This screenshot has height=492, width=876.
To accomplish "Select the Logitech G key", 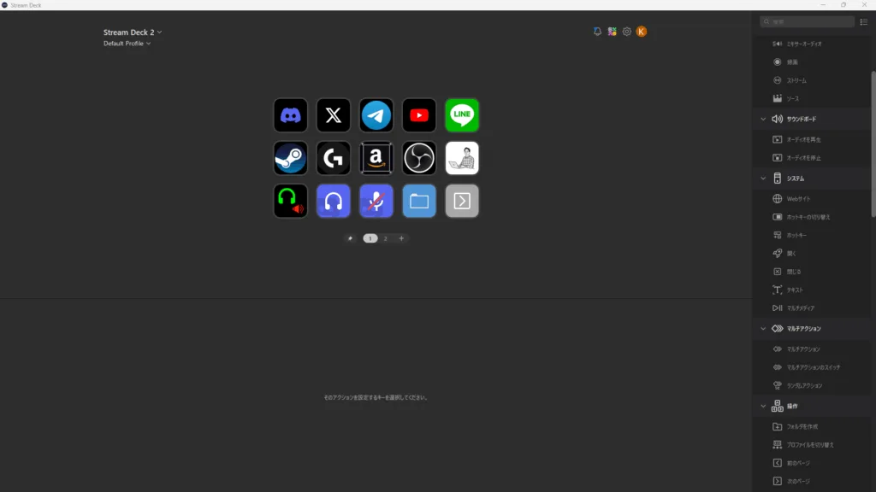I will [334, 158].
